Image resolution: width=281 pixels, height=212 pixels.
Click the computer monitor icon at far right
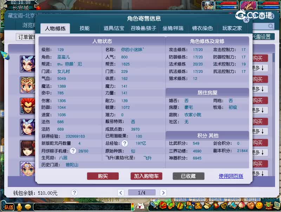click(277, 206)
